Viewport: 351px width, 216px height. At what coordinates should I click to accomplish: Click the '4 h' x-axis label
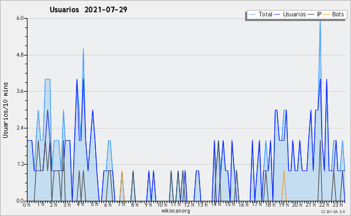[x=80, y=204]
